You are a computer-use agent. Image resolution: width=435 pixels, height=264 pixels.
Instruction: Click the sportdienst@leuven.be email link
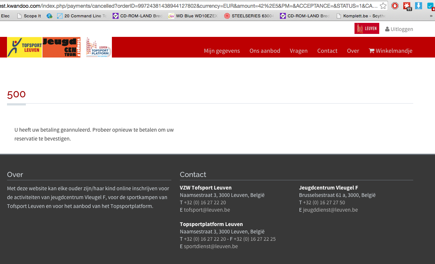[x=210, y=246]
